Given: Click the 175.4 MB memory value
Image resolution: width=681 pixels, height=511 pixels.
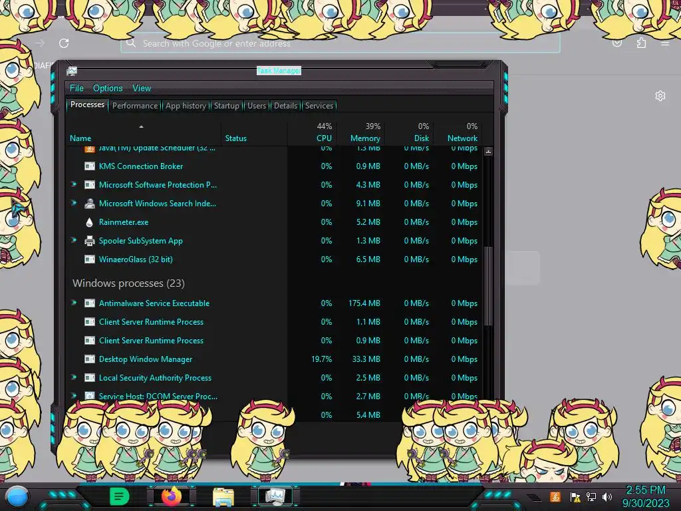Looking at the screenshot, I should (x=364, y=303).
